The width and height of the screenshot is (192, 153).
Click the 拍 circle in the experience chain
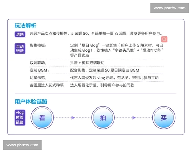tap(103, 118)
